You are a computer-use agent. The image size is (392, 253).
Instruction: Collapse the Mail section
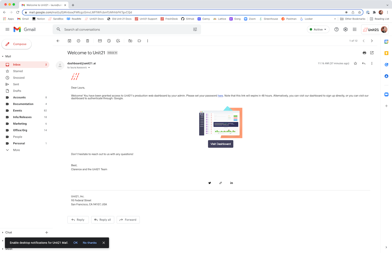[x=3, y=56]
